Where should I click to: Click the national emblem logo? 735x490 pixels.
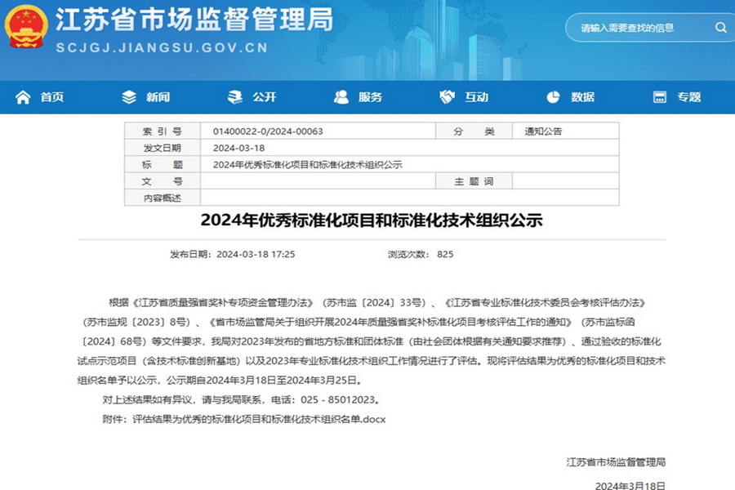click(x=29, y=29)
